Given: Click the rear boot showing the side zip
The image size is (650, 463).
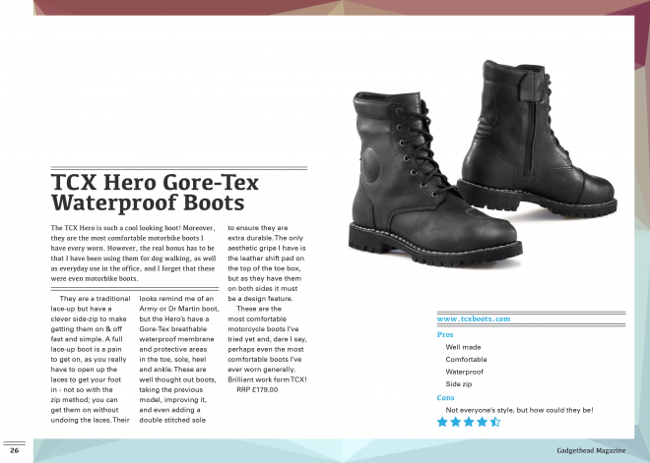Looking at the screenshot, I should pos(538,138).
